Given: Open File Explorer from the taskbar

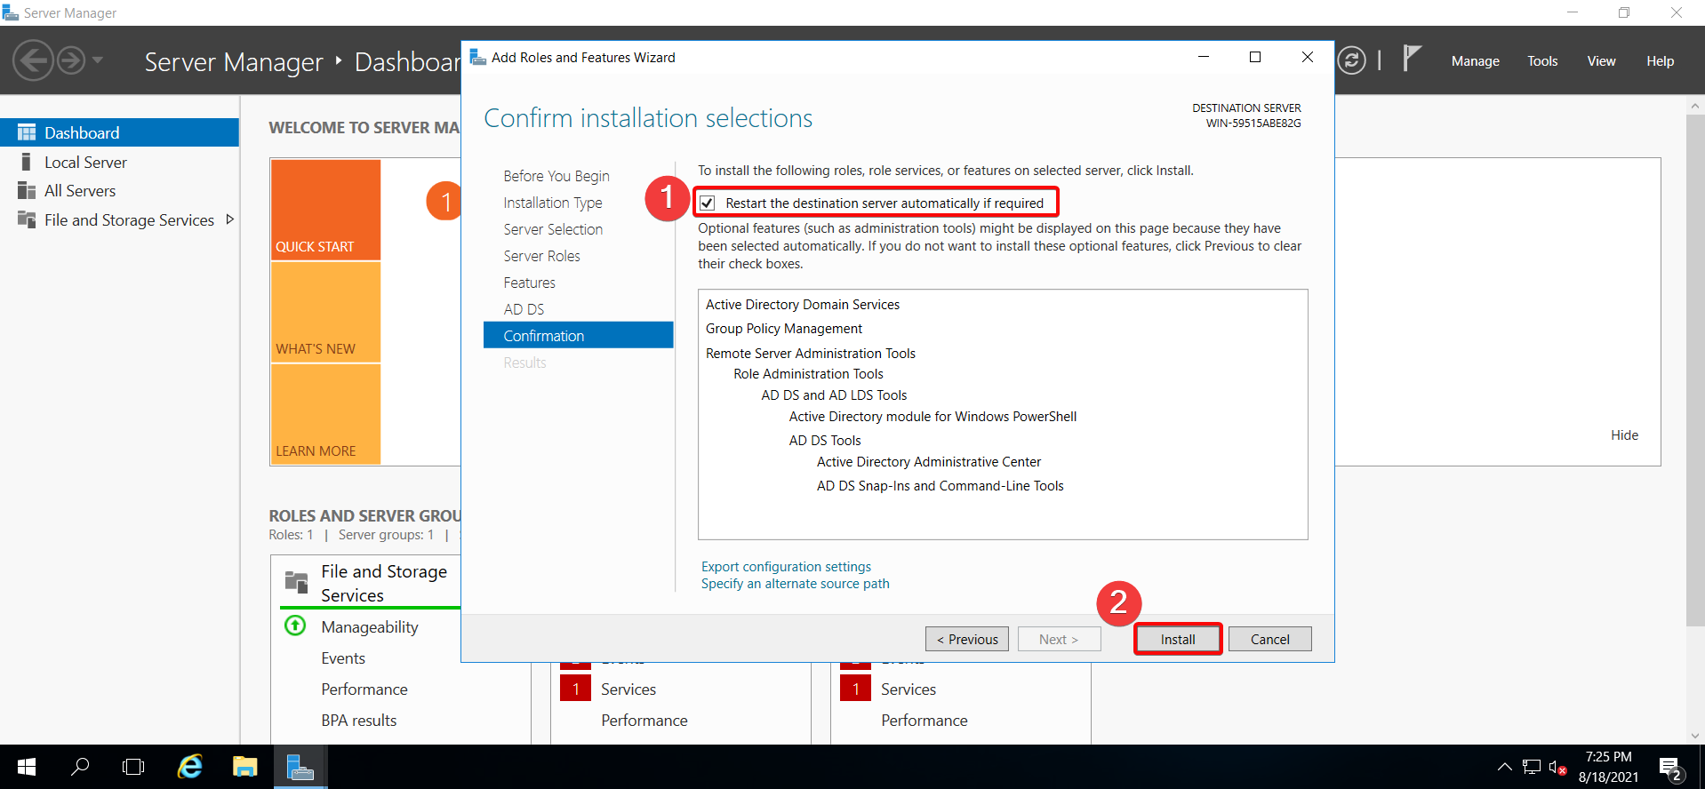Looking at the screenshot, I should (244, 767).
